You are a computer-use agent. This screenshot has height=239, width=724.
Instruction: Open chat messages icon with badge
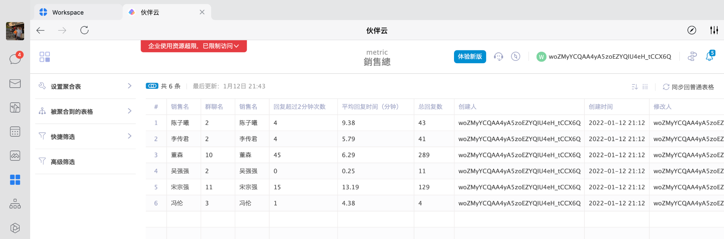click(x=15, y=59)
